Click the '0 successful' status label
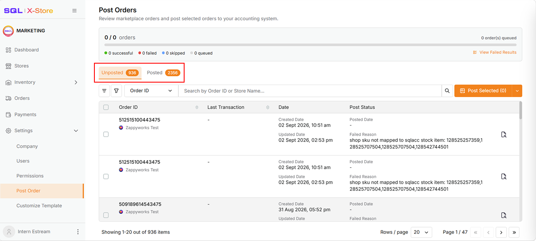This screenshot has width=536, height=241. [x=118, y=54]
